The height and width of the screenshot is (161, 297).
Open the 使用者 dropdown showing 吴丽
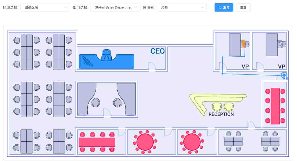pos(181,7)
